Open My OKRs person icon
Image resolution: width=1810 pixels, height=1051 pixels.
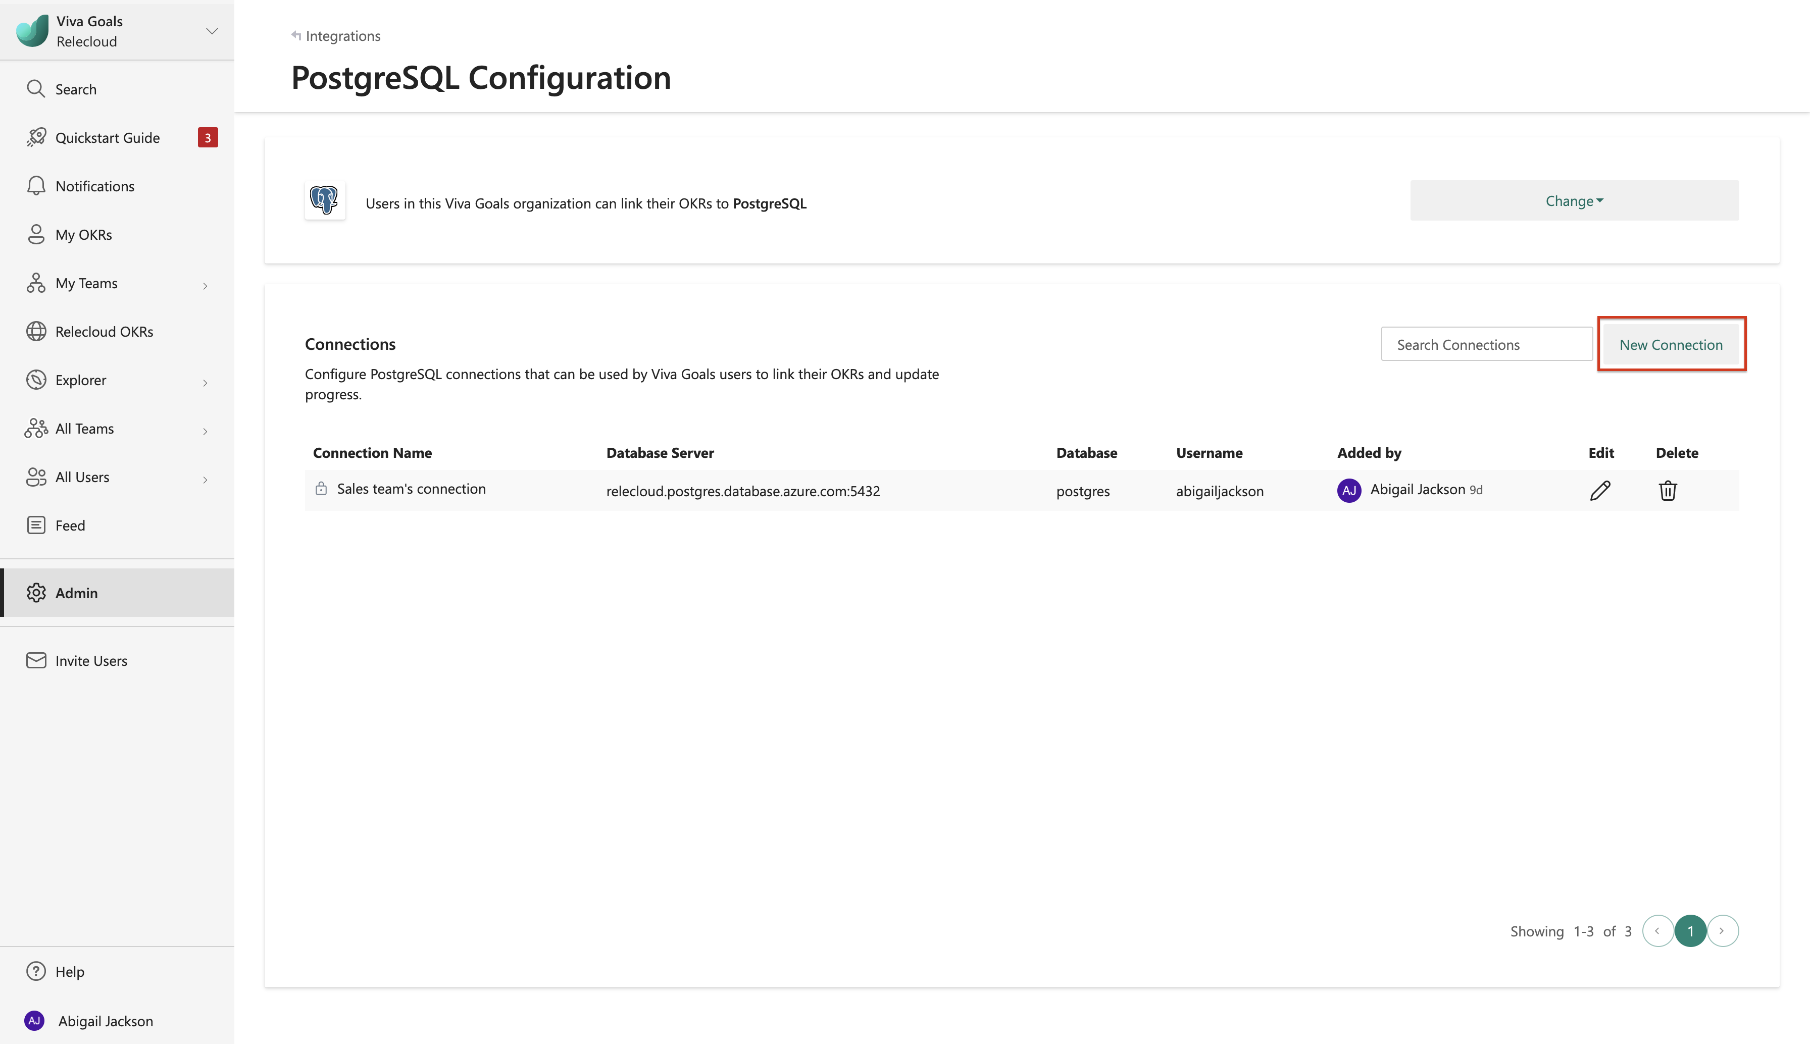pos(36,234)
